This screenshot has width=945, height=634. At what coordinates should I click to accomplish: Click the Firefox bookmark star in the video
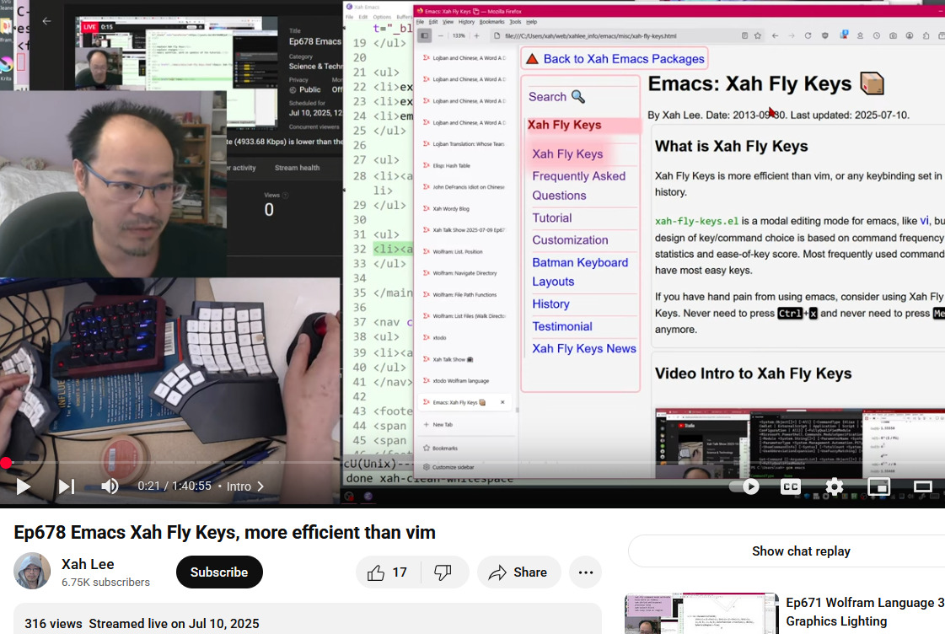tap(758, 35)
